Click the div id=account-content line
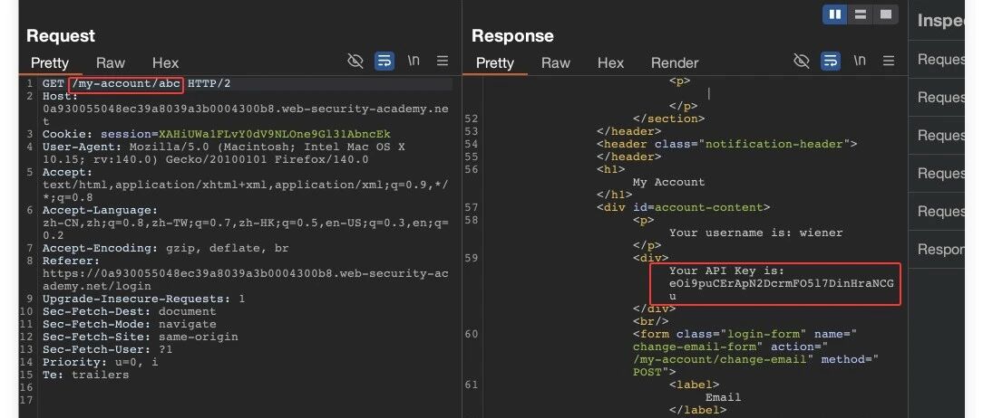 684,207
